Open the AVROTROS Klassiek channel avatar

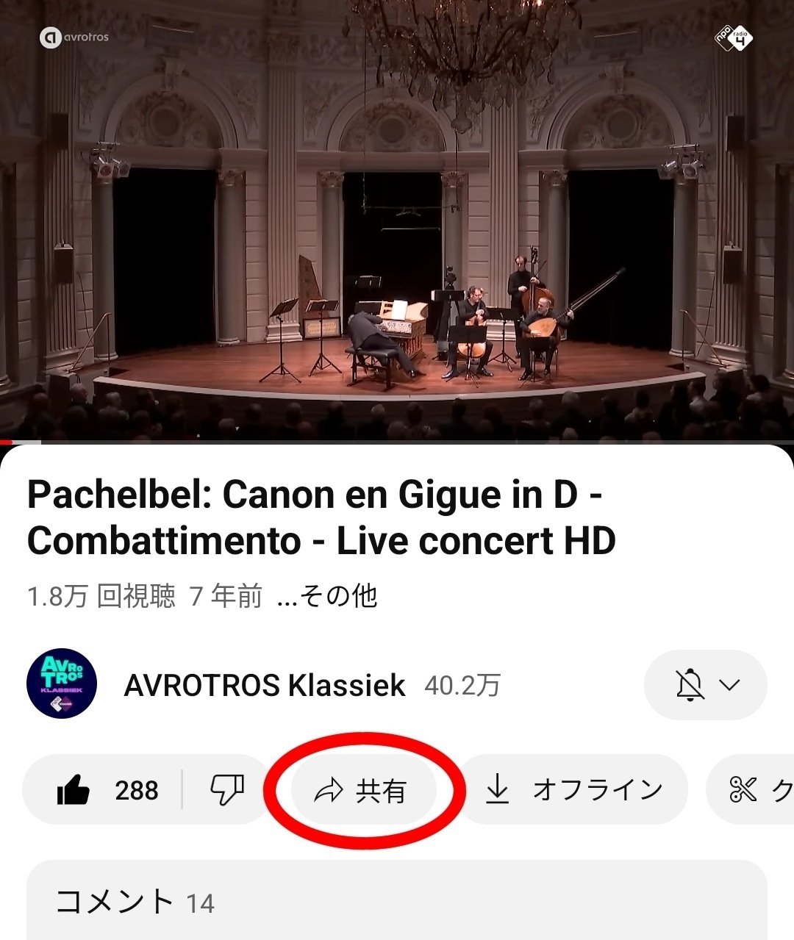(x=62, y=684)
